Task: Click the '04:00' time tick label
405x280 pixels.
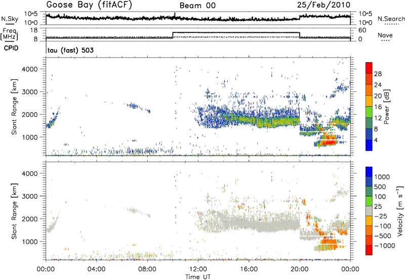Action: [x=97, y=269]
